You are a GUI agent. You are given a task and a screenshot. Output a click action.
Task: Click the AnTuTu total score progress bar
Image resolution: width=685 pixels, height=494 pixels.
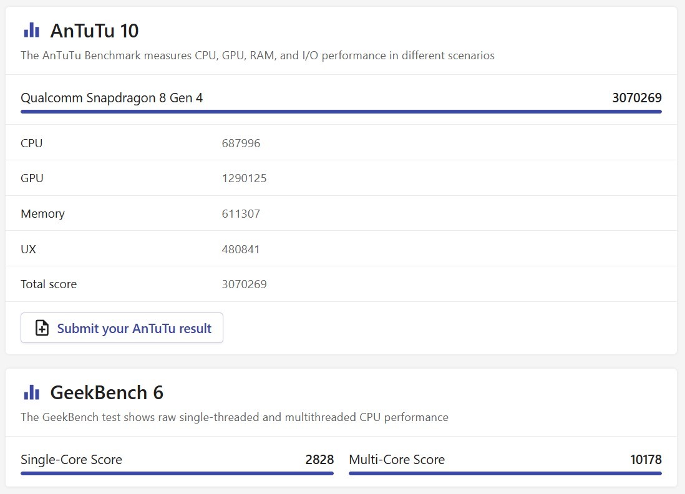341,112
